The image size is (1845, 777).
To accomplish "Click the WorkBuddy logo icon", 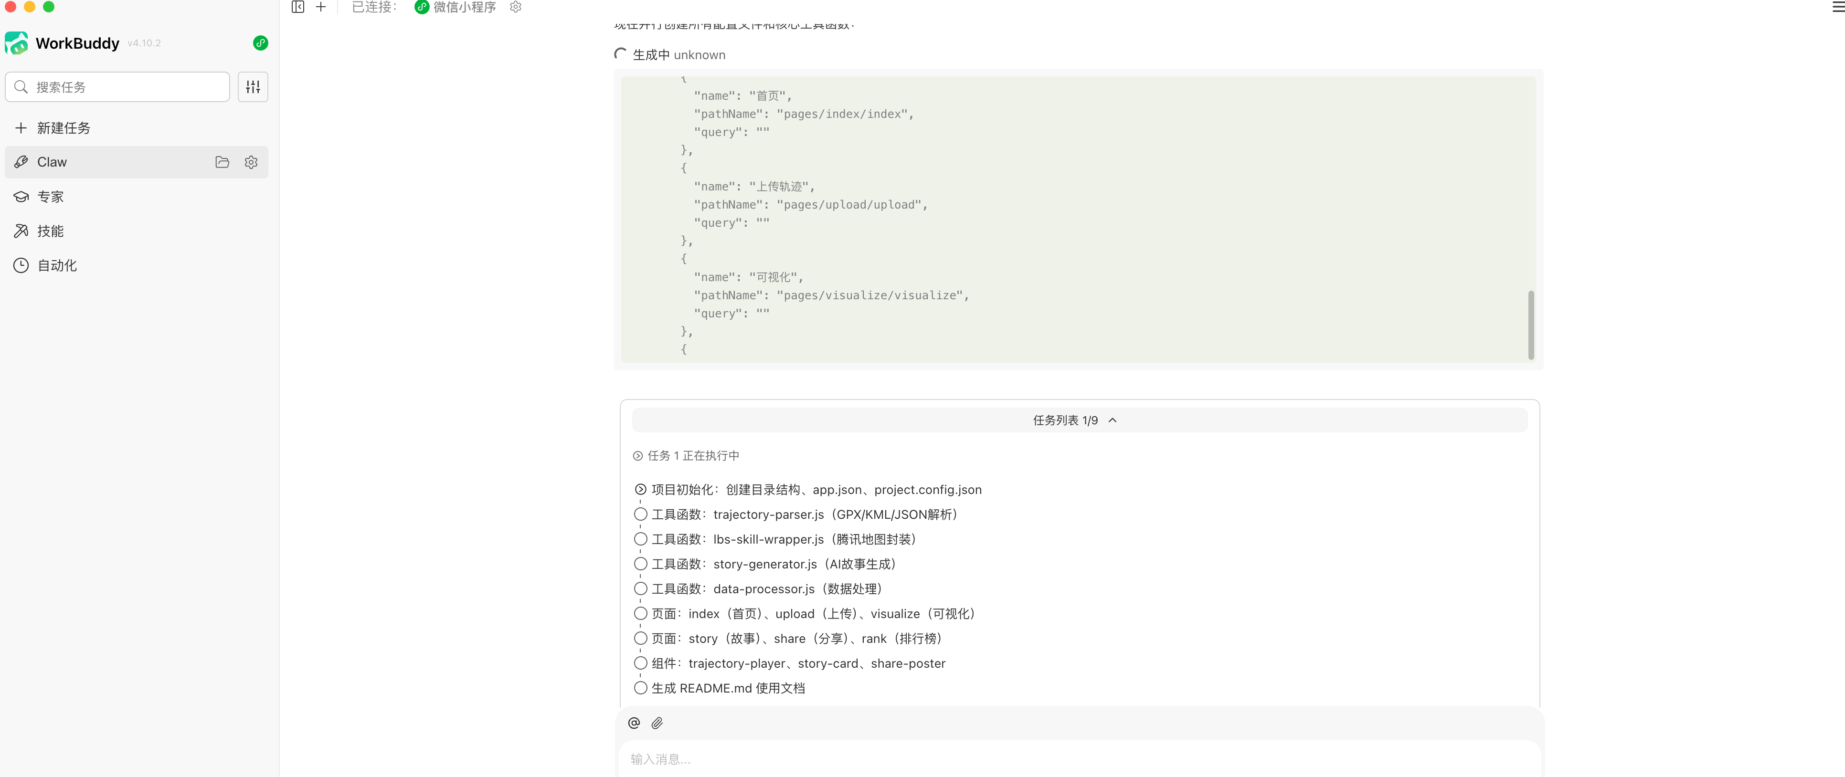I will click(16, 43).
